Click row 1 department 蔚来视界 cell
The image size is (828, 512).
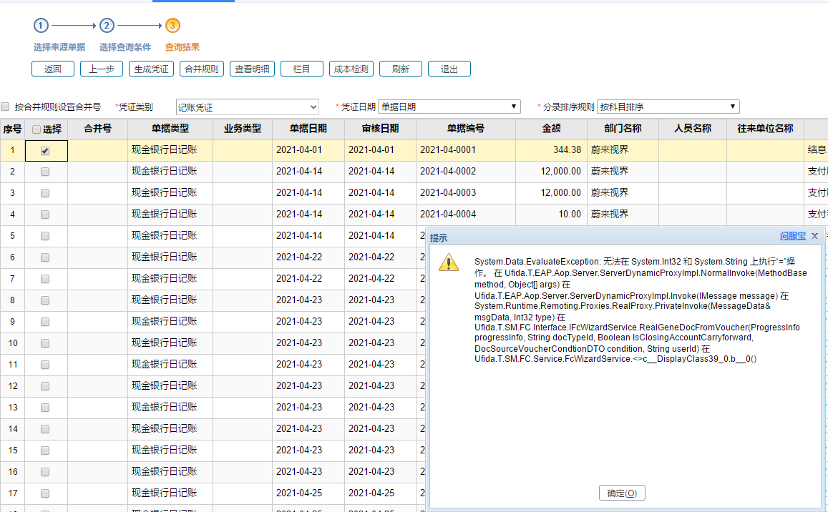[623, 150]
